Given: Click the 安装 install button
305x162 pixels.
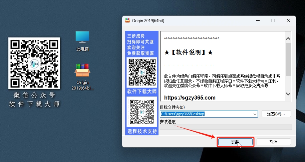Looking at the screenshot, I should tap(235, 142).
